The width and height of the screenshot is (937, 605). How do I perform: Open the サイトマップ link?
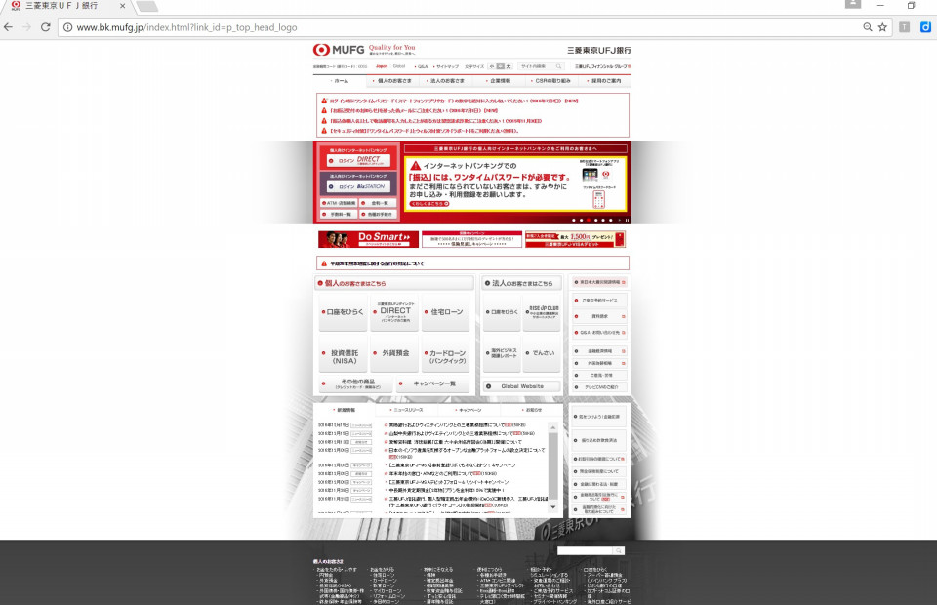[x=447, y=67]
